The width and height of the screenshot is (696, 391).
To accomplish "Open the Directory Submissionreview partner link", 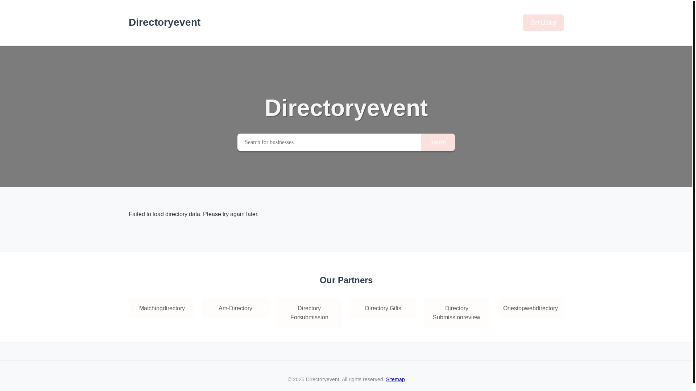I will tap(456, 313).
